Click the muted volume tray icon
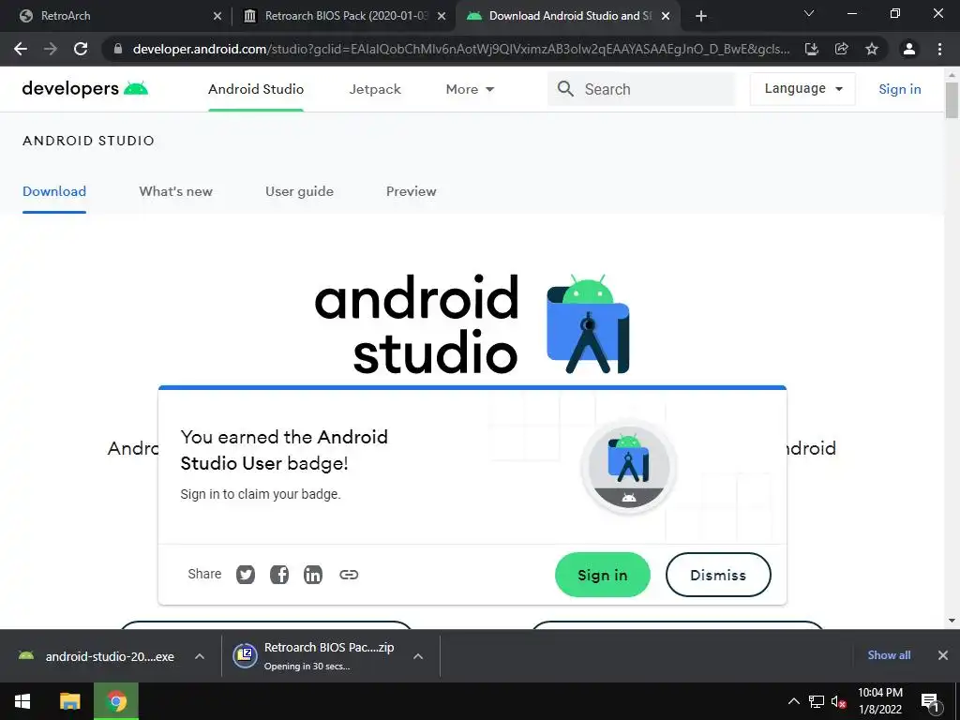960x720 pixels. coord(839,701)
